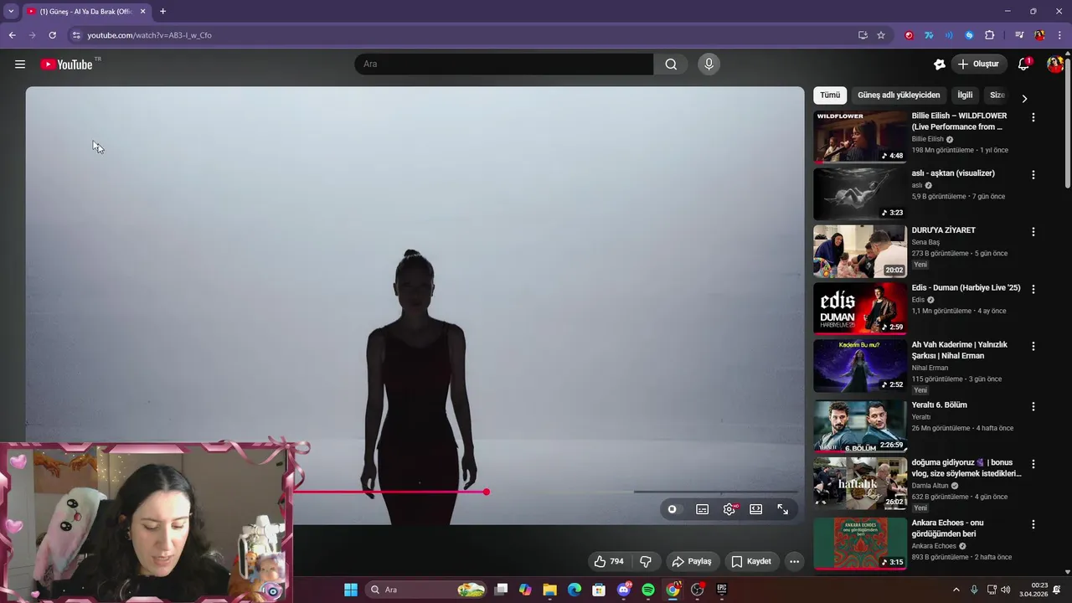Open the YouTube account avatar menu
This screenshot has width=1072, height=603.
[1054, 64]
